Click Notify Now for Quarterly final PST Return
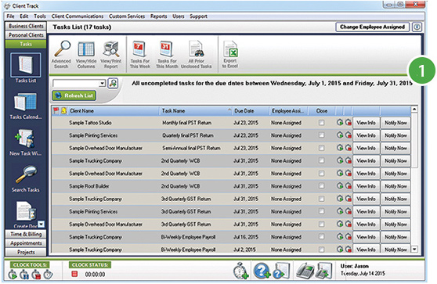Viewport: 437px width, 284px height. click(395, 135)
